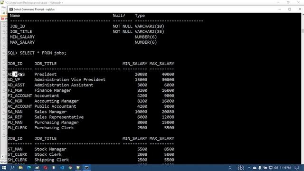Click the Notepad++ window title icon
The height and width of the screenshot is (171, 304).
(2, 2)
